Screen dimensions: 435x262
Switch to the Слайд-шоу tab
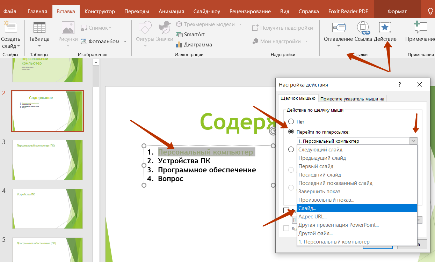click(x=207, y=12)
